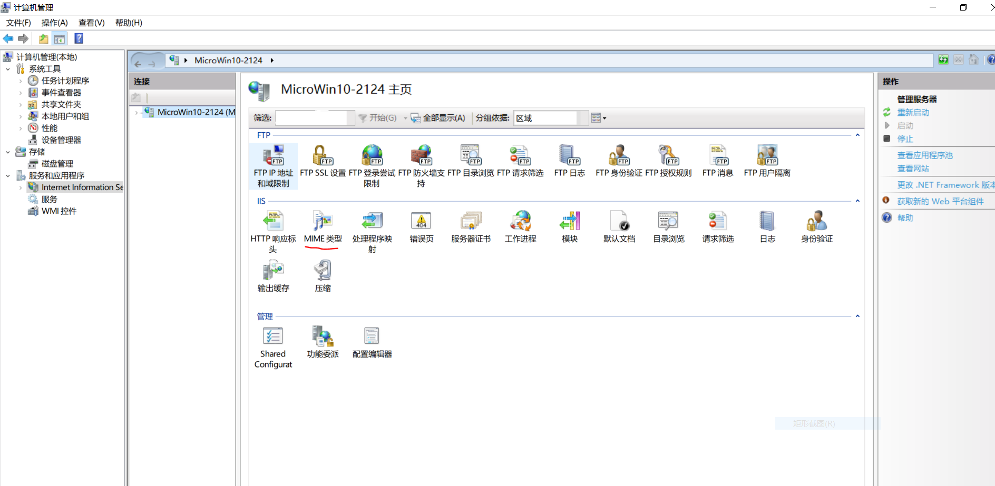Click 获取新的 Web 平台组件 link
The width and height of the screenshot is (995, 486).
coord(940,201)
